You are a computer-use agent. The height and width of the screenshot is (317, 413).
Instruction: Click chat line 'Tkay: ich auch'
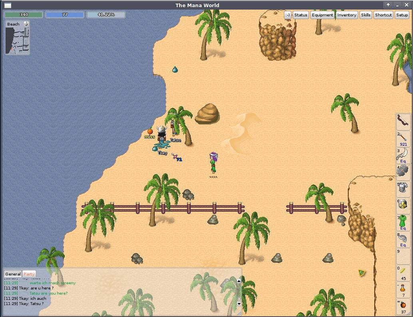pyautogui.click(x=25, y=298)
